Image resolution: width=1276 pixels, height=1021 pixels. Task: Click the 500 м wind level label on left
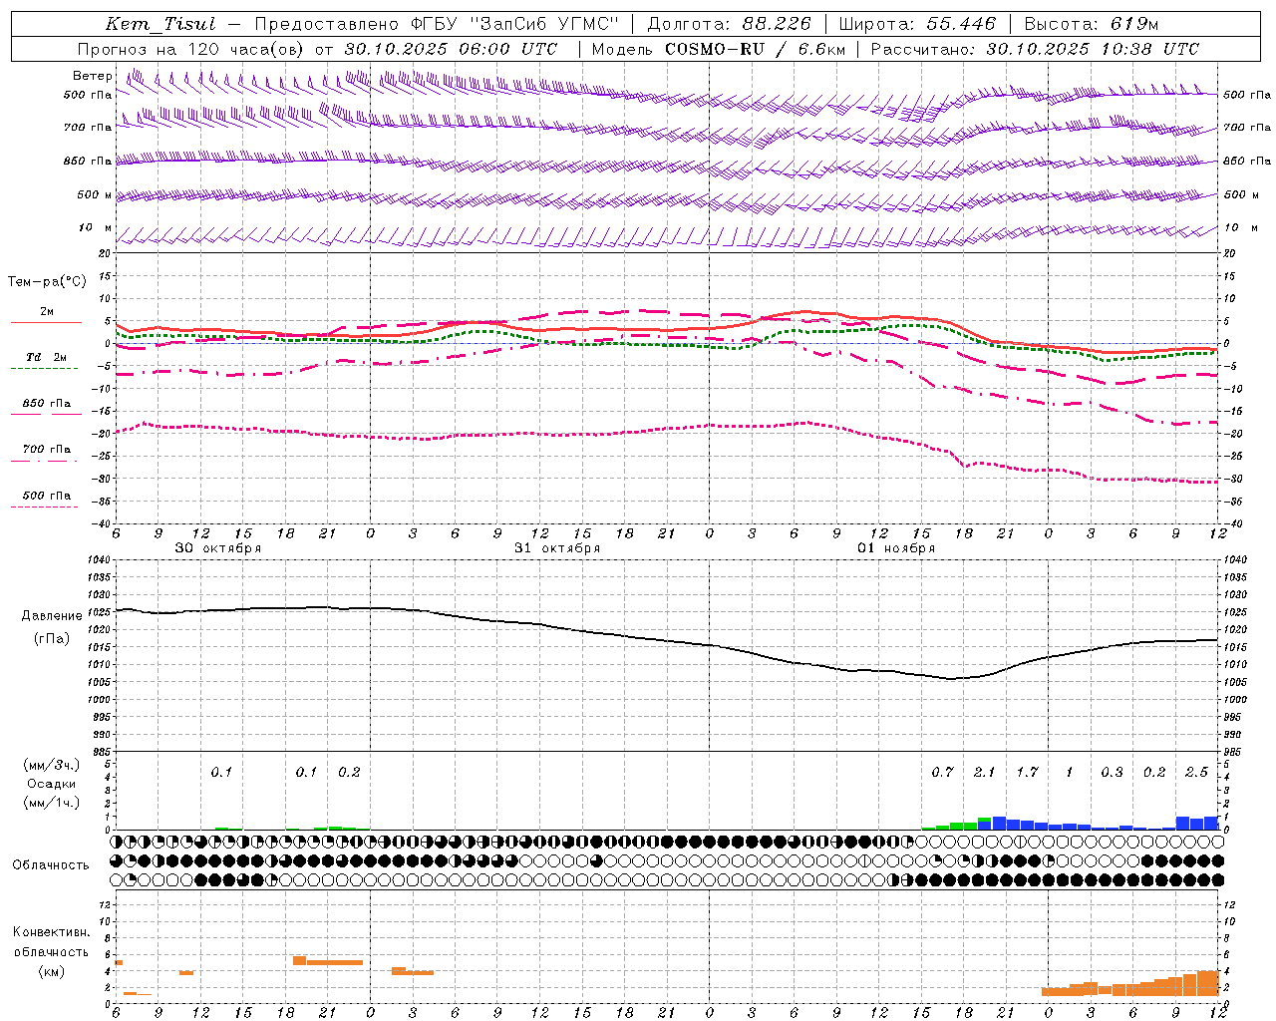[95, 194]
